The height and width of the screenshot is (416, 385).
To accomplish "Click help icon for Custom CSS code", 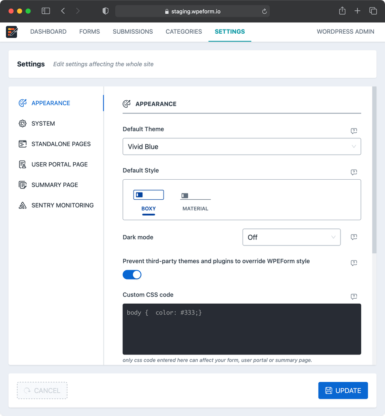I will click(354, 297).
